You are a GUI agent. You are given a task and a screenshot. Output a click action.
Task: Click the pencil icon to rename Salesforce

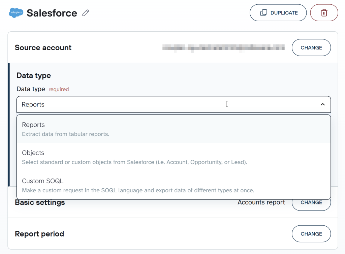coord(86,13)
